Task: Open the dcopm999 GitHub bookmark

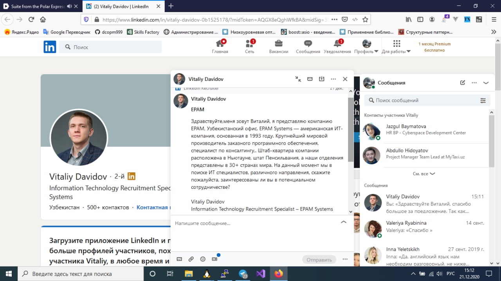Action: [109, 32]
